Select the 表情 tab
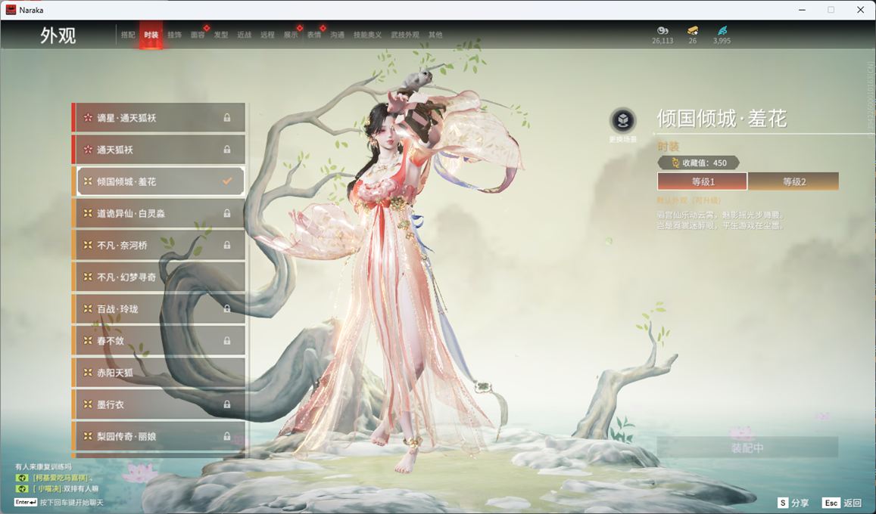The width and height of the screenshot is (876, 514). (314, 35)
